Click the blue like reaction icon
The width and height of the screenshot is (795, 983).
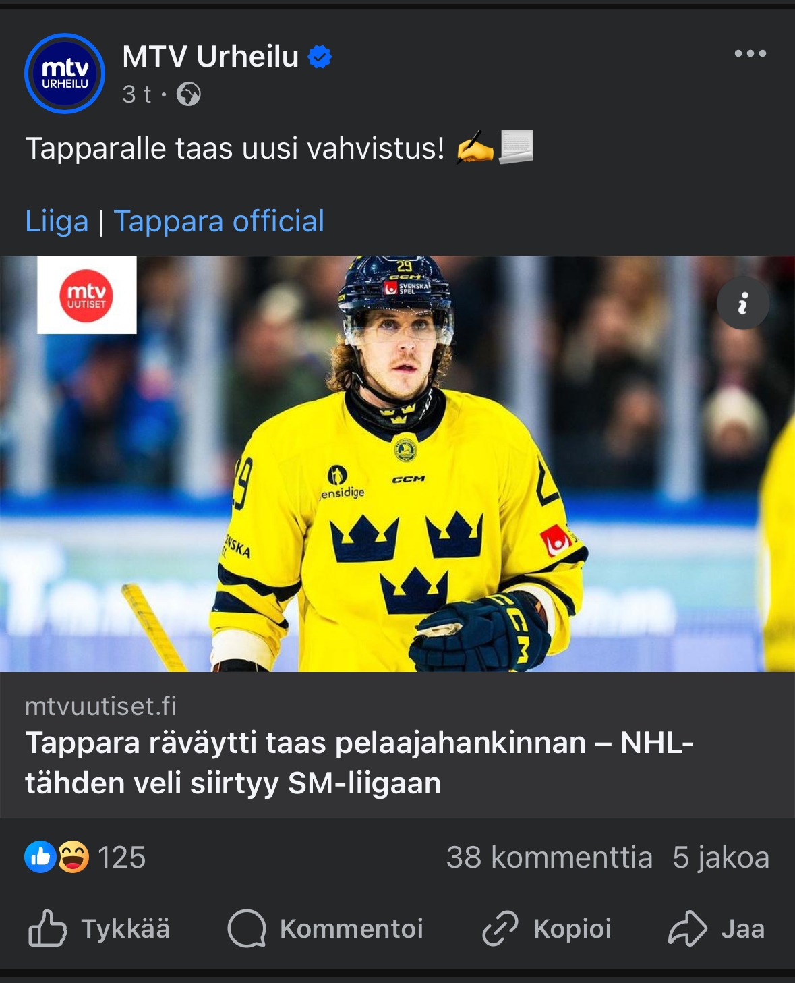click(40, 857)
